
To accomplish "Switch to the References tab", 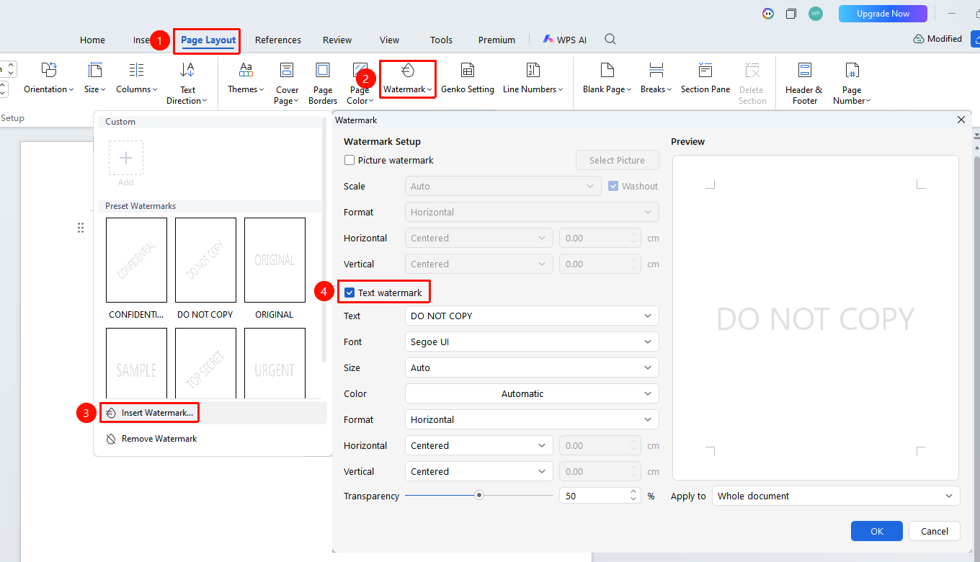I will [x=278, y=40].
